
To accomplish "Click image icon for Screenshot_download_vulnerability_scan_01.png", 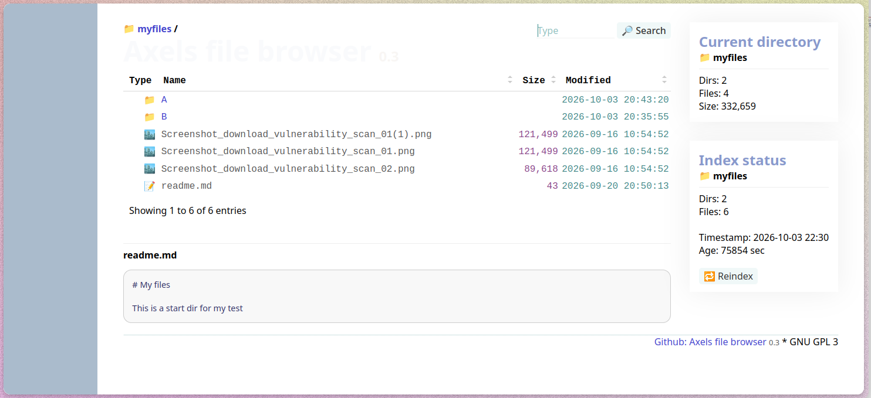I will [149, 151].
